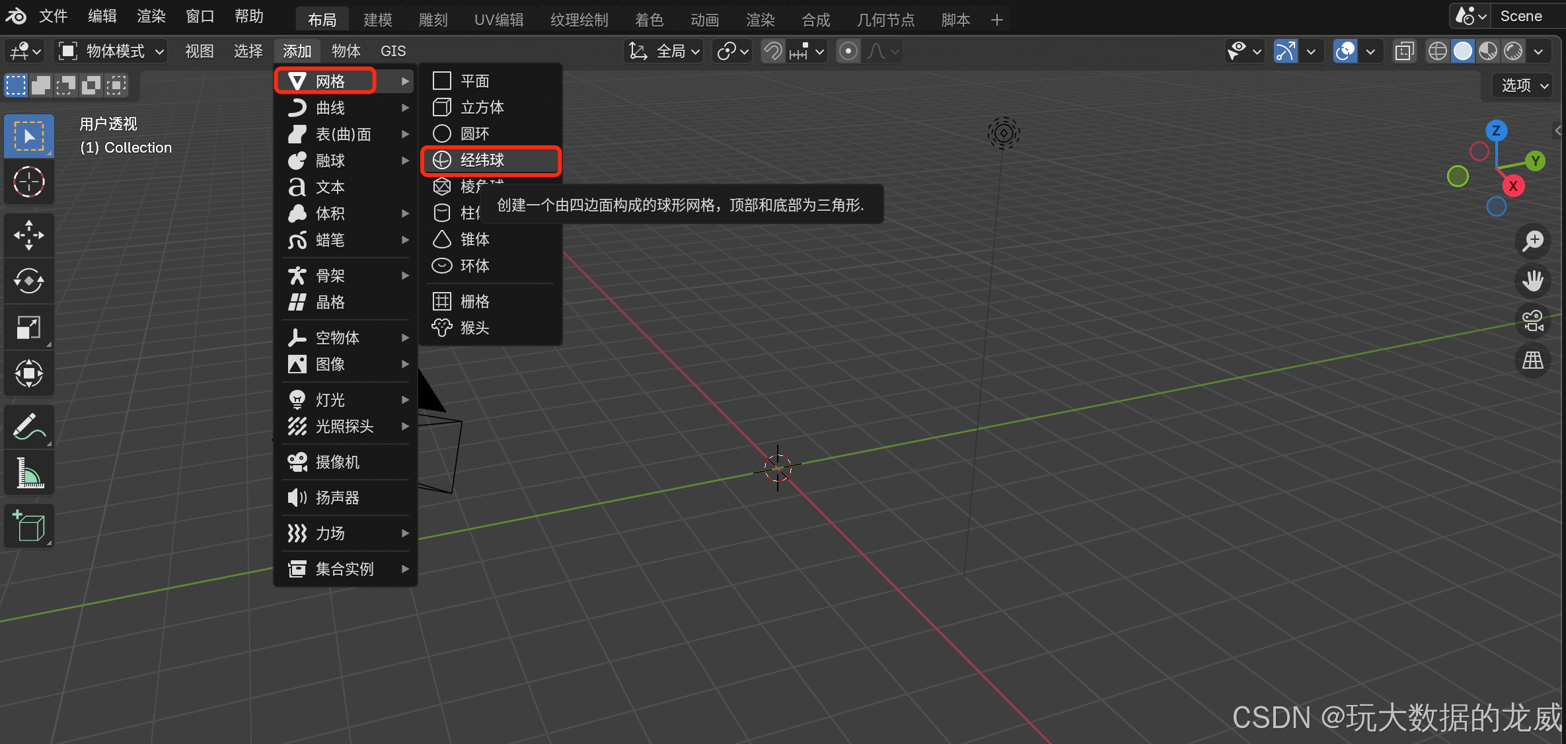The image size is (1566, 744).
Task: Select the Rotate tool icon
Action: coord(28,281)
